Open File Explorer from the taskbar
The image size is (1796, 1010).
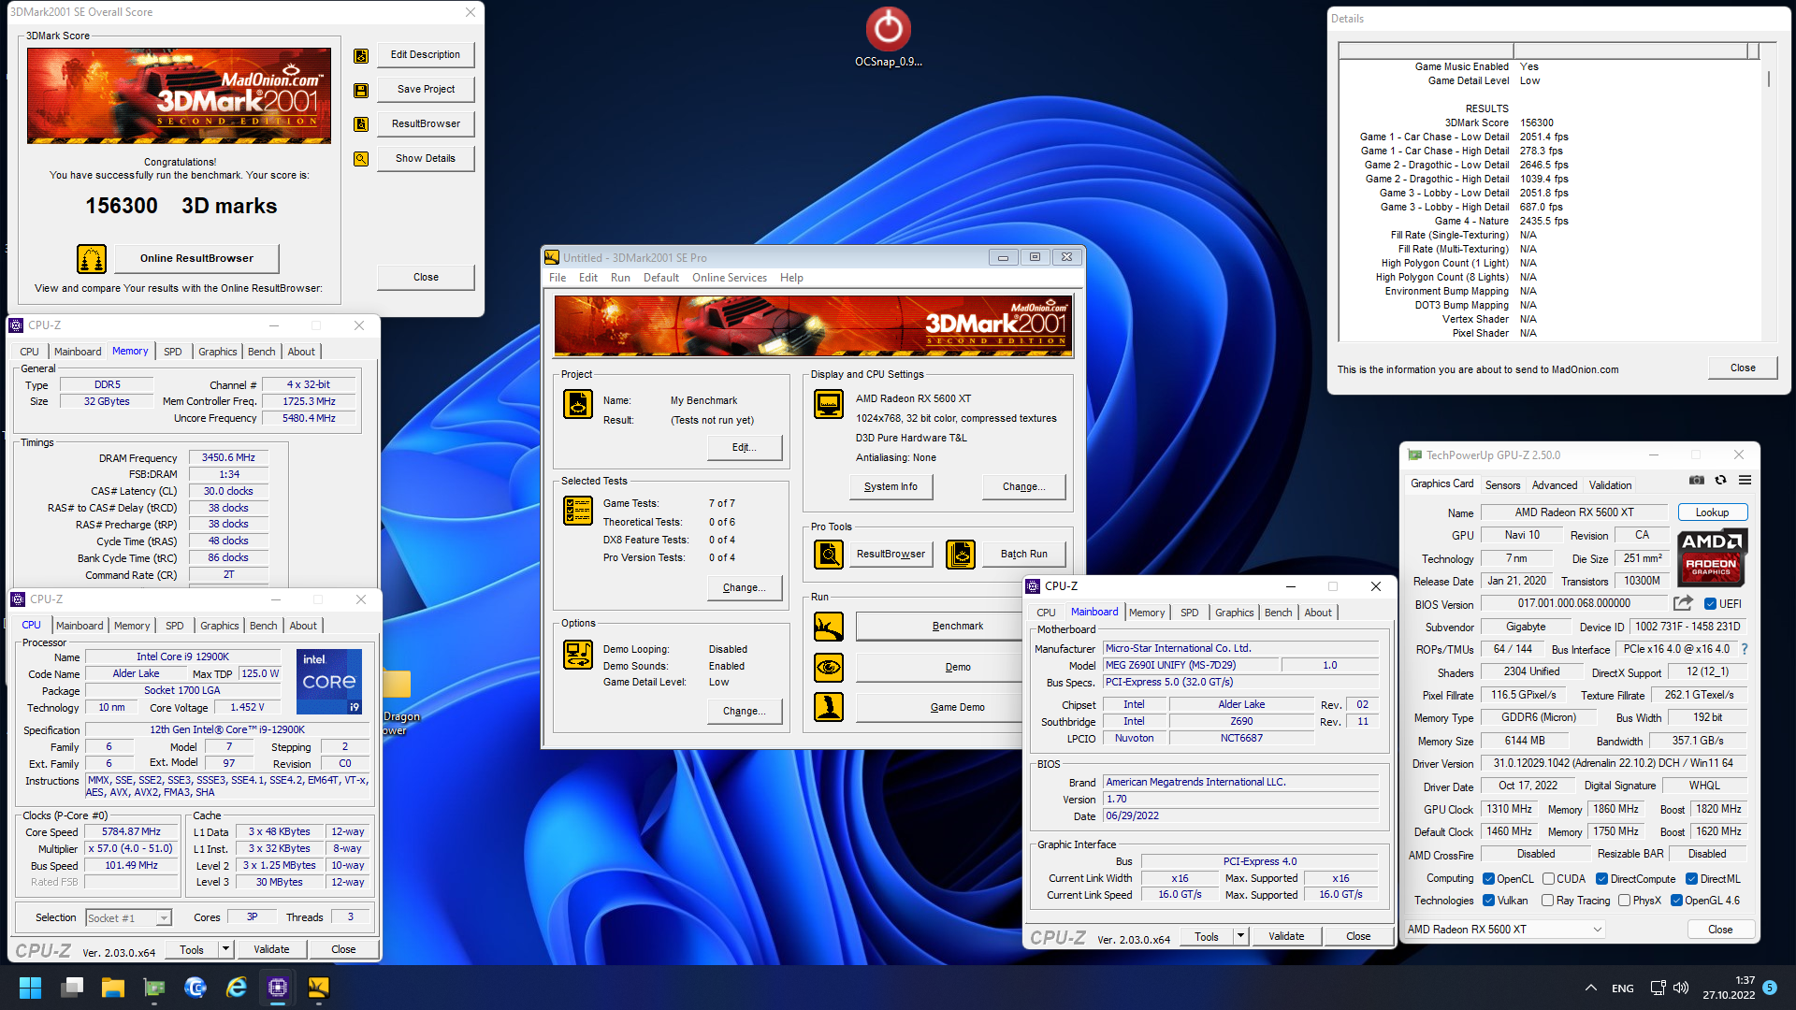pos(113,988)
